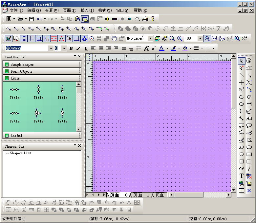Open the @Batang font name dropdown
Image resolution: width=256 pixels, height=223 pixels.
click(x=51, y=48)
